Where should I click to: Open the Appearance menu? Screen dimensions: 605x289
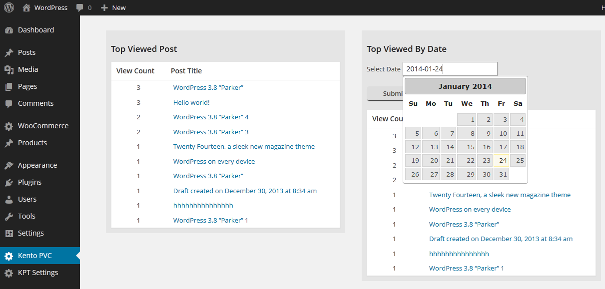coord(40,165)
